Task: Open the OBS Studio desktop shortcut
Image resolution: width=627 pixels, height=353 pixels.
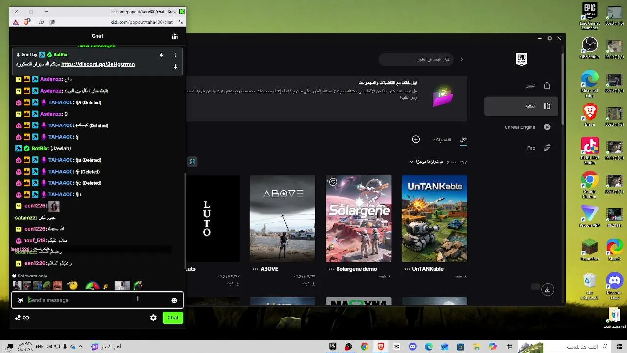Action: coord(590,48)
